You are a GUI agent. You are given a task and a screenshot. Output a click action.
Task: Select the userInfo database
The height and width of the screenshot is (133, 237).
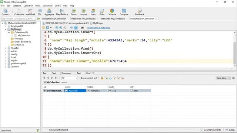pos(15,67)
